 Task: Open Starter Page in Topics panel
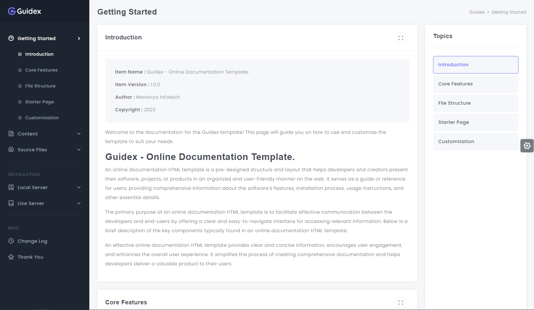tap(475, 122)
